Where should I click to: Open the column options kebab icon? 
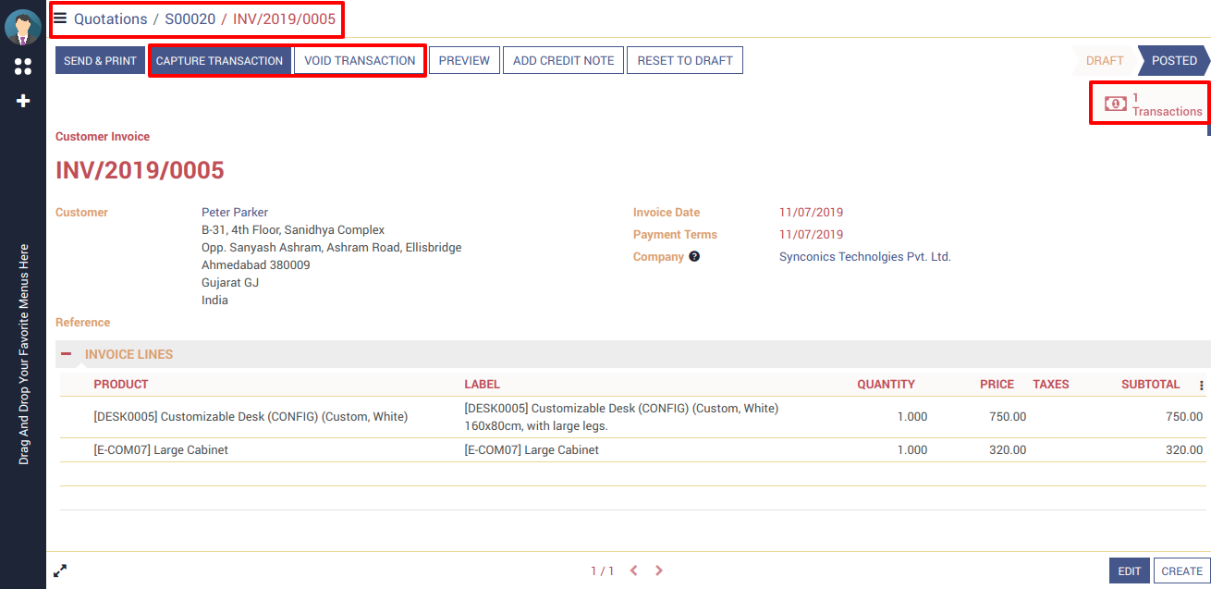[1201, 386]
